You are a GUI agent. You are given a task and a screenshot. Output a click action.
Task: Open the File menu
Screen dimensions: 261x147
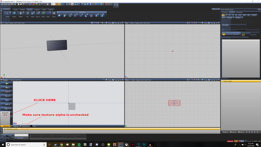coord(2,4)
